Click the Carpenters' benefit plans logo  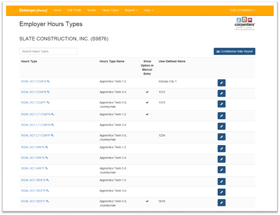245,24
